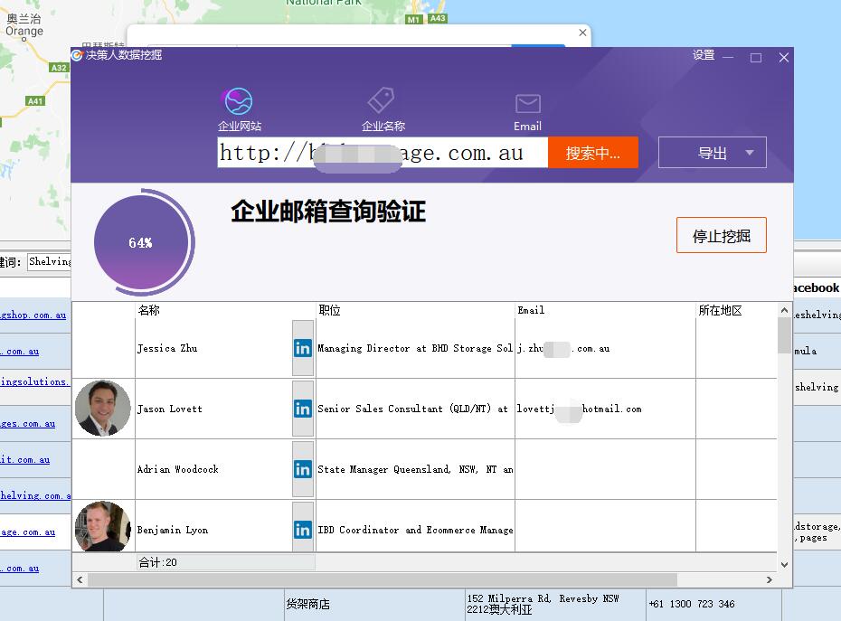The height and width of the screenshot is (621, 841).
Task: Click the Orange city label on the map
Action: 24,31
